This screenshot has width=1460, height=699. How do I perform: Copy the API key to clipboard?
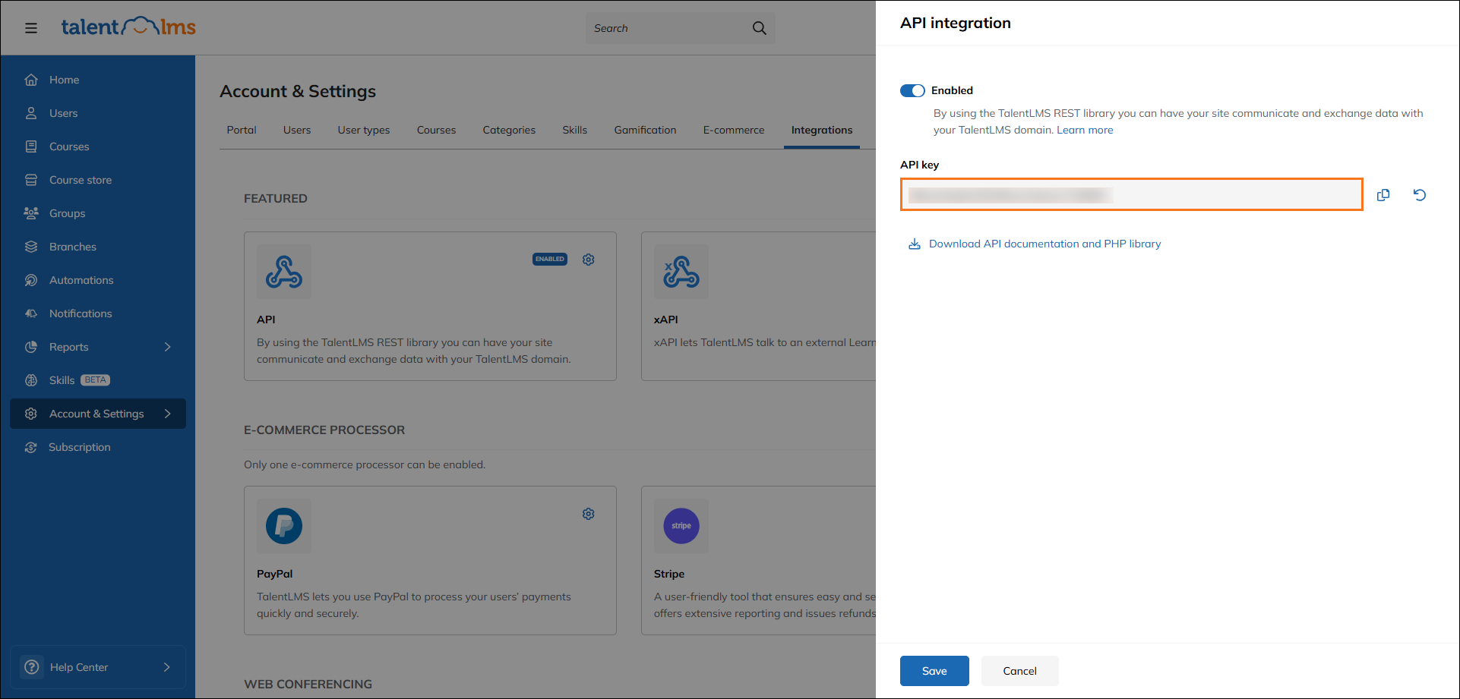click(1383, 195)
